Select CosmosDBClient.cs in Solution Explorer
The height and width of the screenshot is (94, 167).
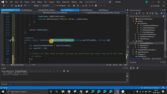pos(146,43)
